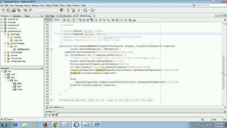Click the Uncomment editor toolbar icon
The width and height of the screenshot is (227, 128).
click(x=134, y=20)
